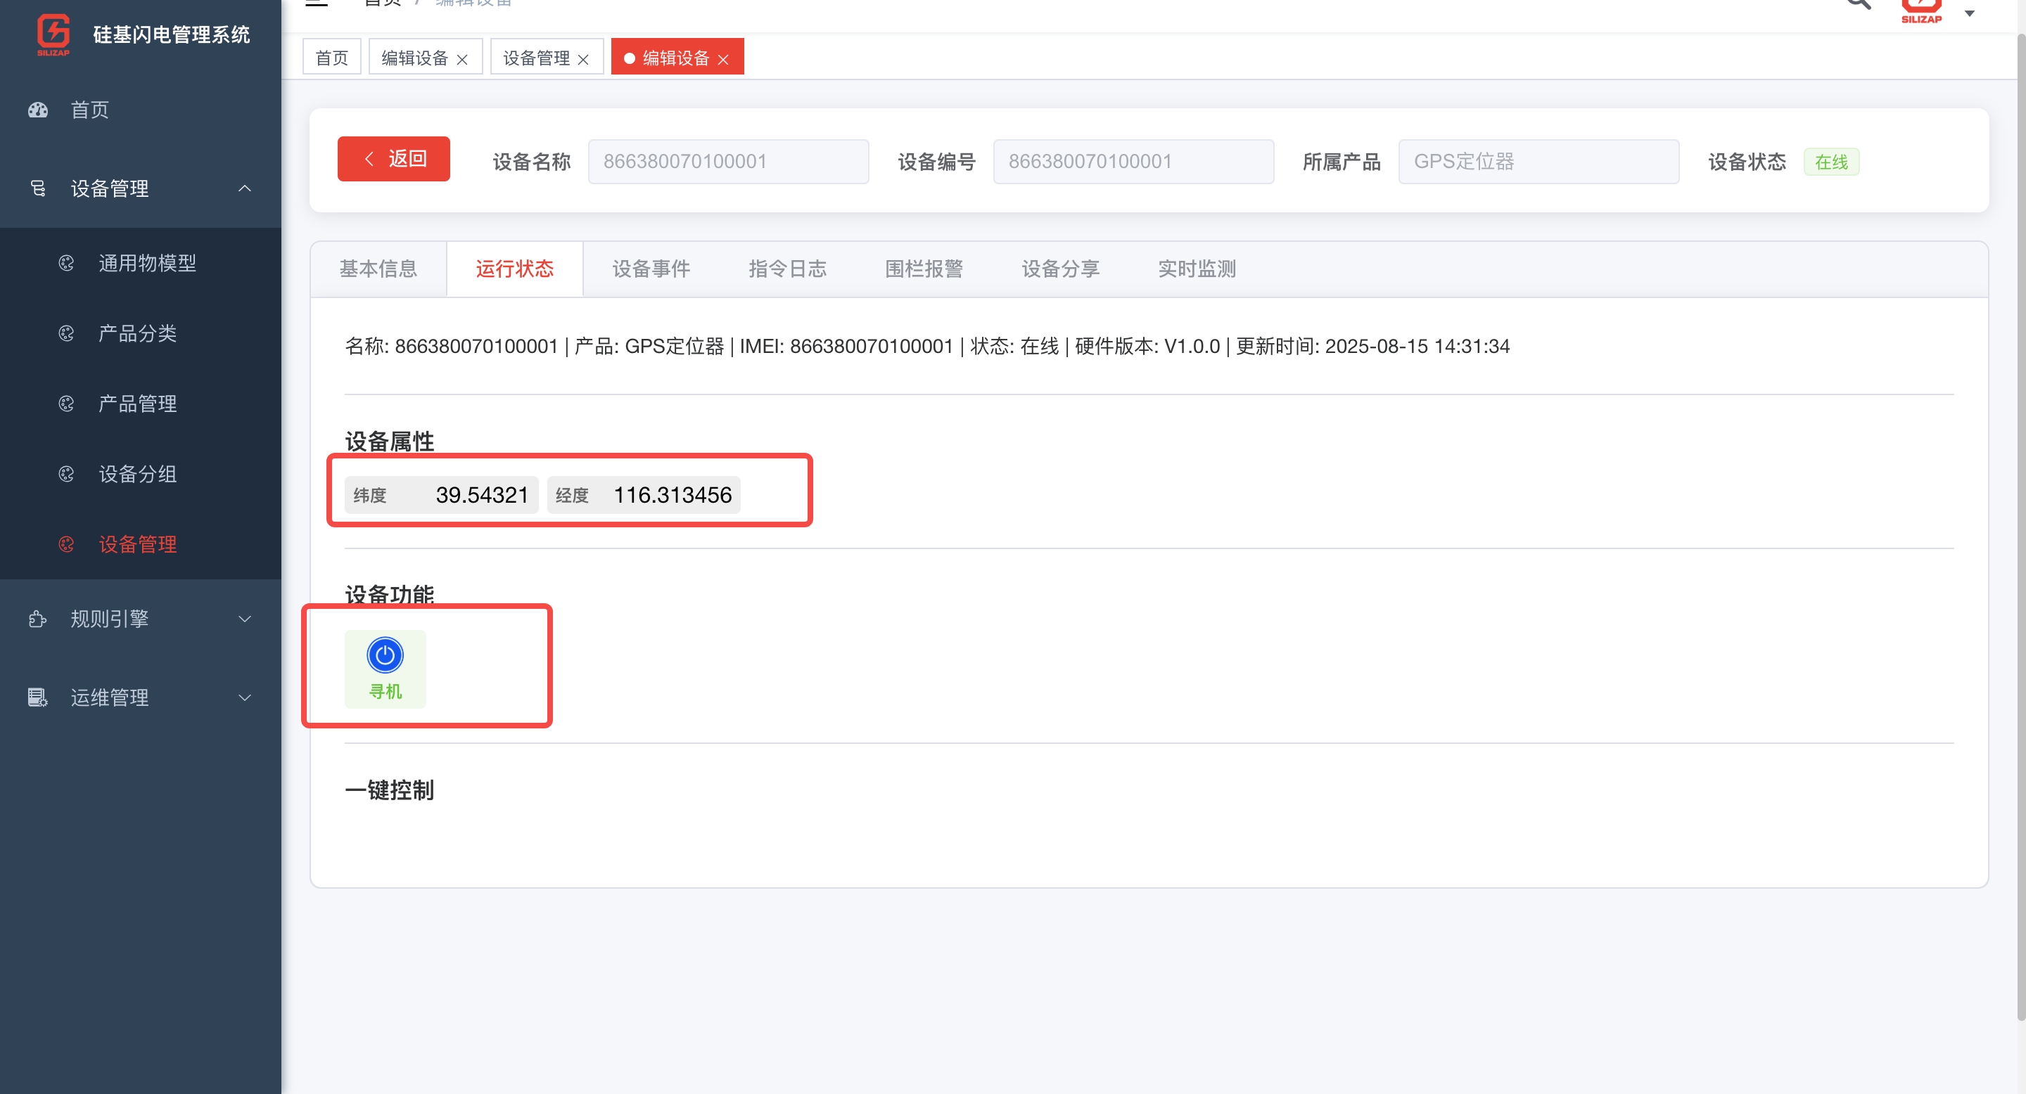Switch to the 设备事件 tab

pos(651,269)
